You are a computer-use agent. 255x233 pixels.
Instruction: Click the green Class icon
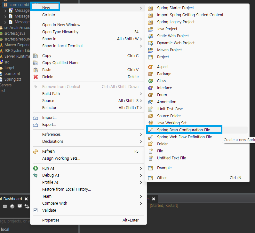(x=150, y=81)
